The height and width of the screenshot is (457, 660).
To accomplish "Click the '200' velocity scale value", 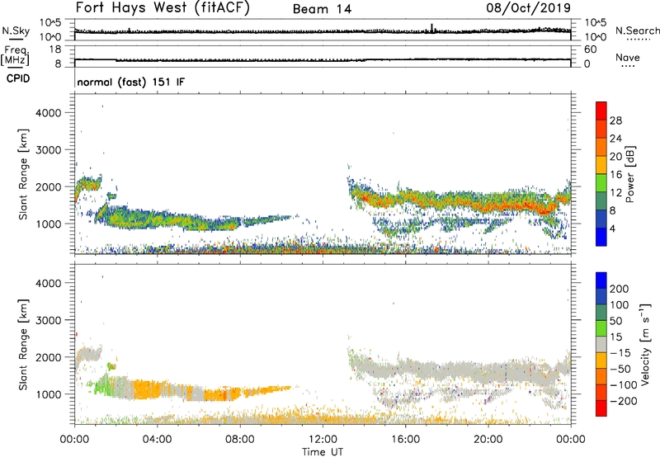I will click(x=620, y=289).
